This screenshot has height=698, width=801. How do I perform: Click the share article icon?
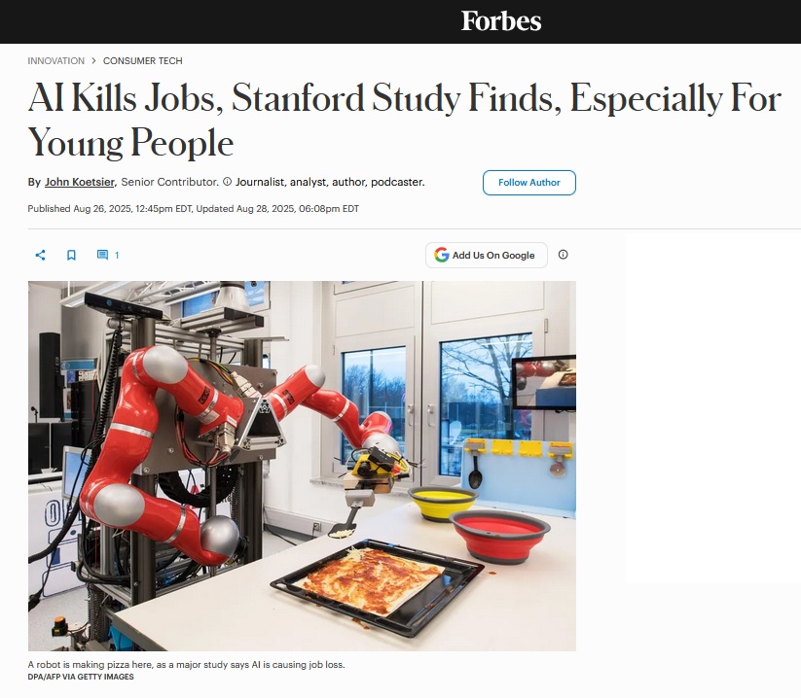point(40,256)
